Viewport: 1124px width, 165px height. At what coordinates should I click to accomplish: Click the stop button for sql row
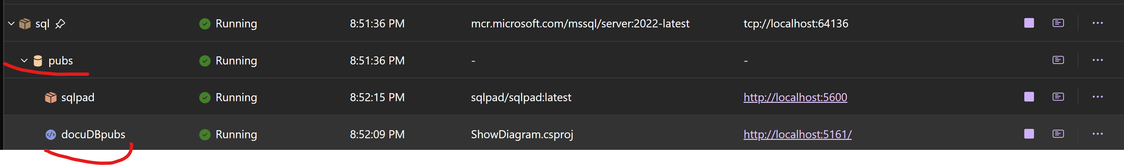click(x=1029, y=23)
